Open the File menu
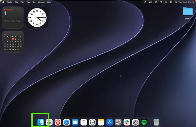This screenshot has width=196, height=127. (x=16, y=2)
